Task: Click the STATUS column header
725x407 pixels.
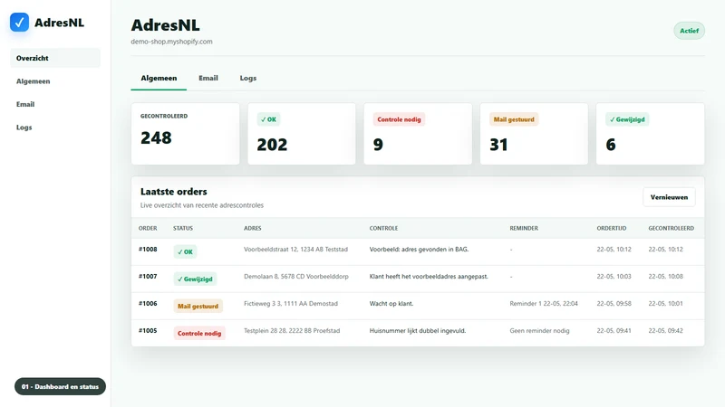Action: pos(183,229)
